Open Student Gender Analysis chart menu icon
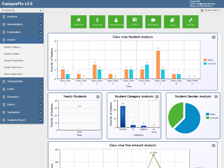Viewport: 224px width, 168px height. pos(216,97)
